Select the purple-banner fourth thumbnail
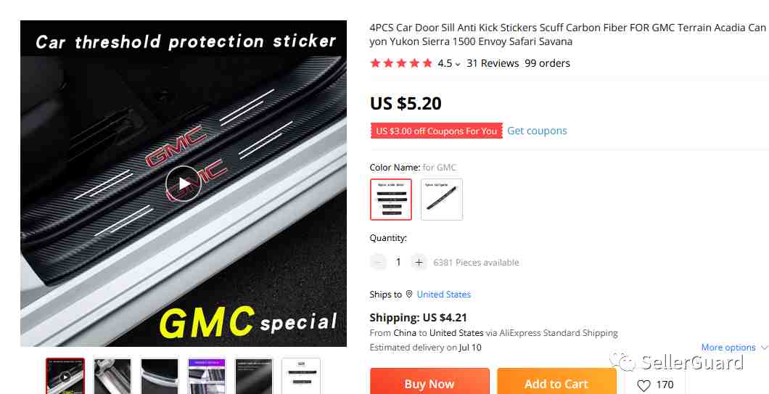Viewport: 769px width, 394px height. tap(207, 376)
